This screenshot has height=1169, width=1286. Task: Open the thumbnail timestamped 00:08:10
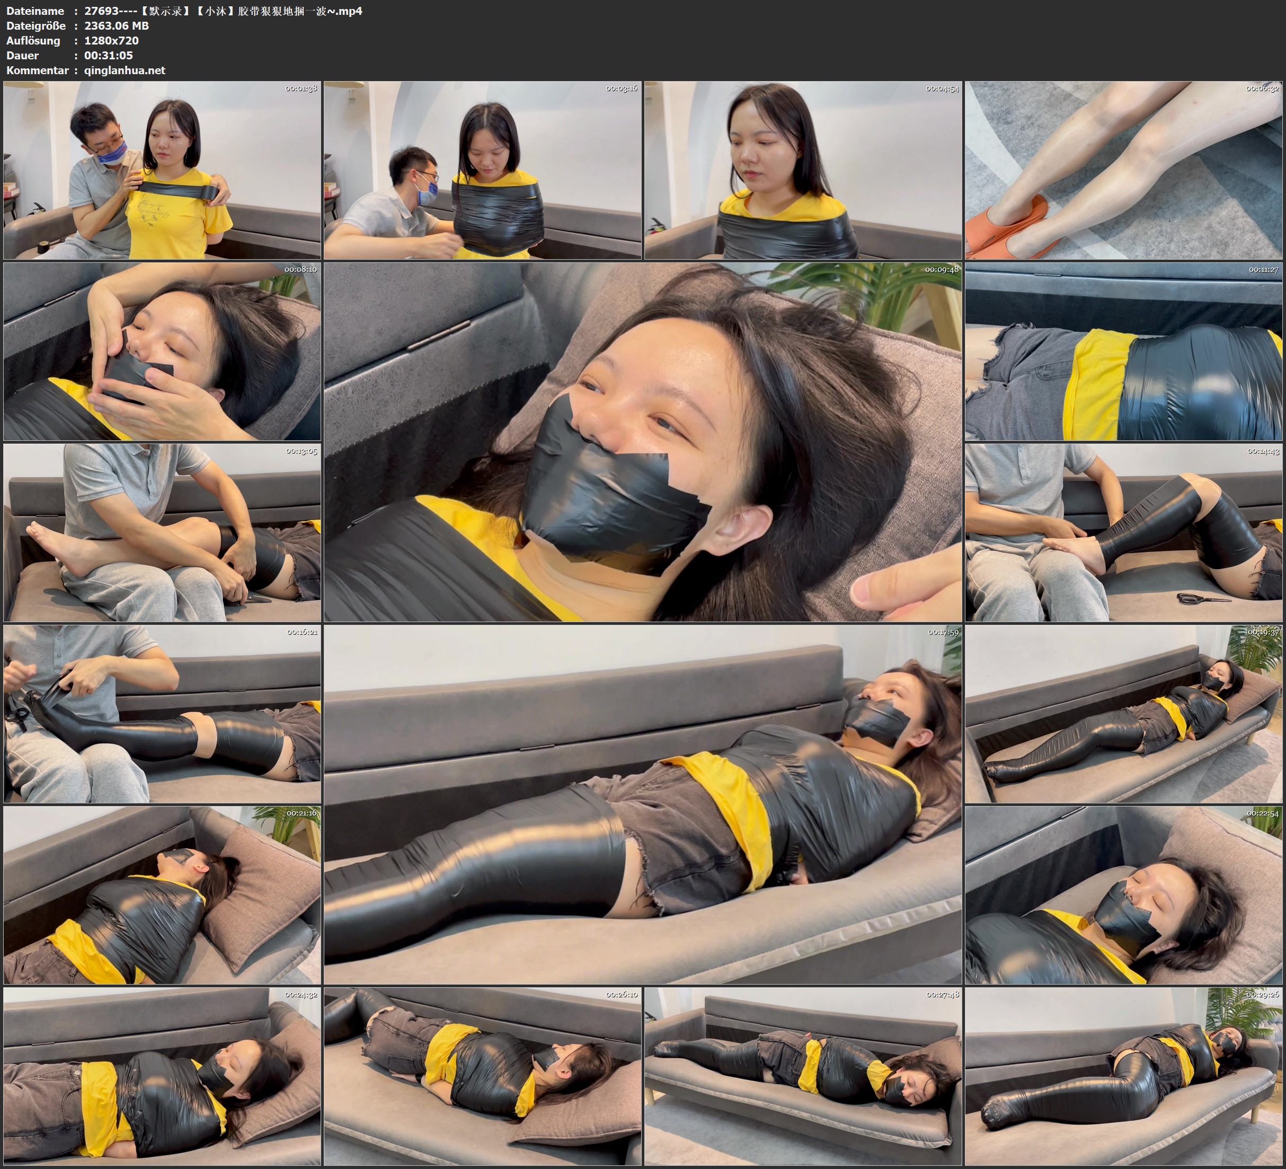(162, 351)
